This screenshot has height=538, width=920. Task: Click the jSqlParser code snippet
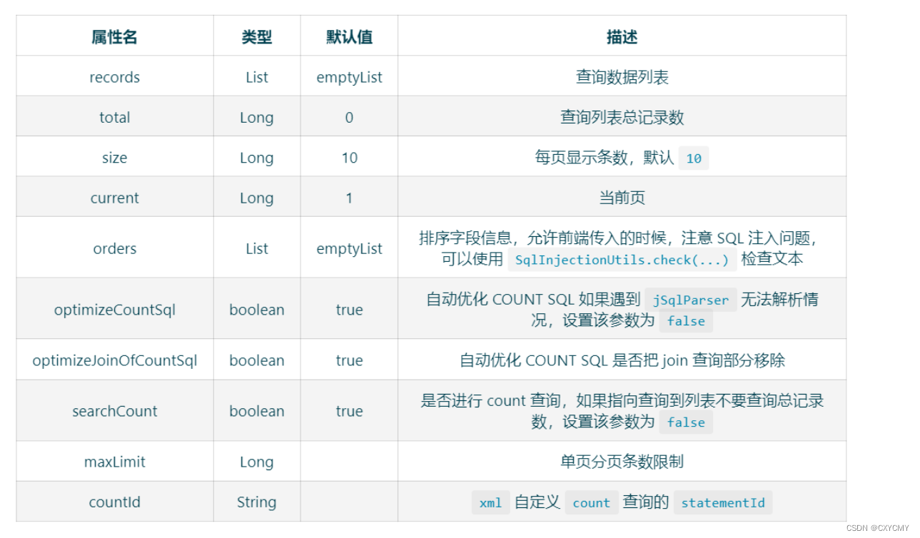click(690, 300)
